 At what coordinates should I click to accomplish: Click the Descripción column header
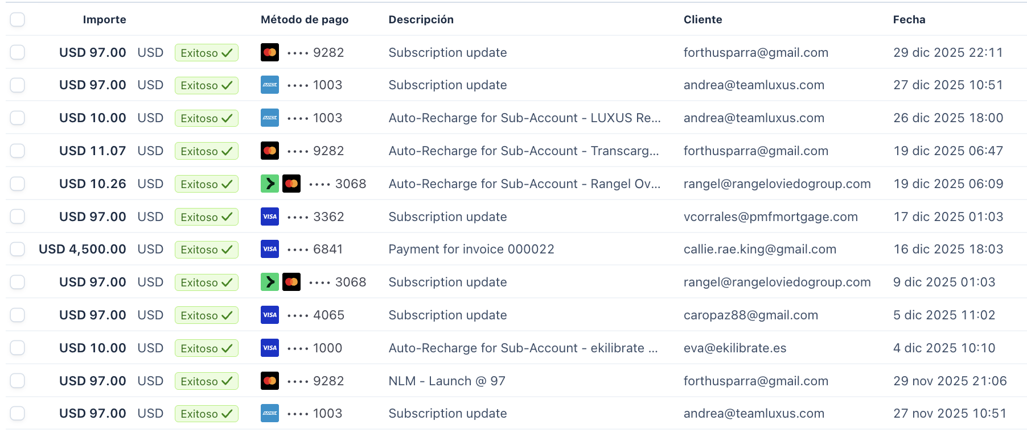pyautogui.click(x=421, y=19)
